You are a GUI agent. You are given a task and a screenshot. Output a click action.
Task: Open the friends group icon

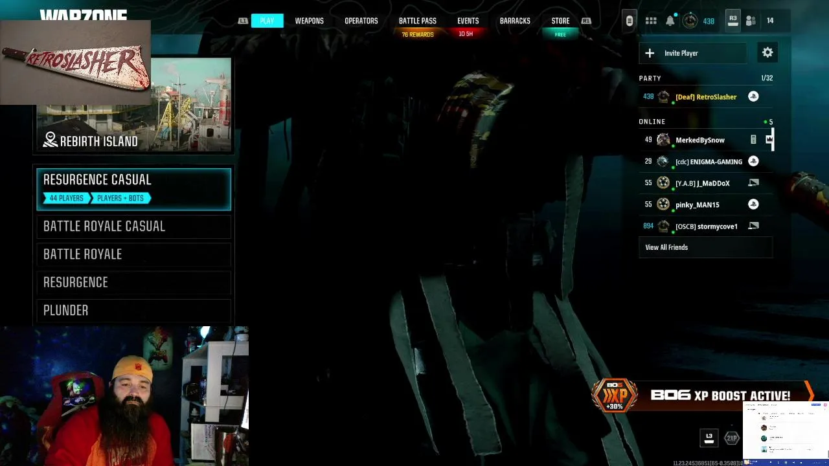coord(751,21)
